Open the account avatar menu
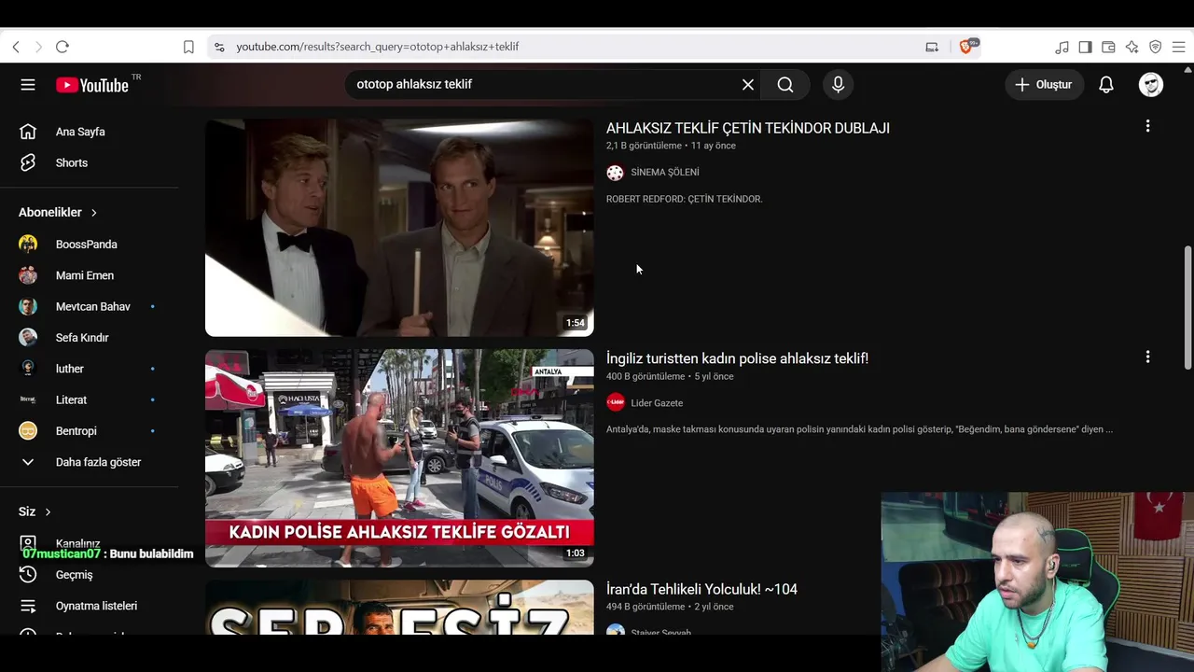The width and height of the screenshot is (1194, 672). [1151, 85]
